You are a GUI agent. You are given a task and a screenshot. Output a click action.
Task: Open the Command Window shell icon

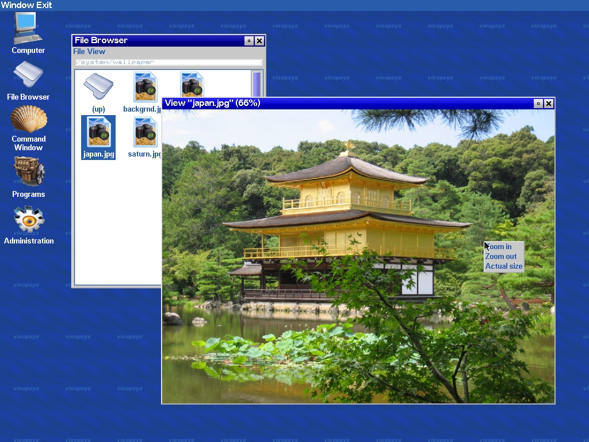tap(29, 128)
